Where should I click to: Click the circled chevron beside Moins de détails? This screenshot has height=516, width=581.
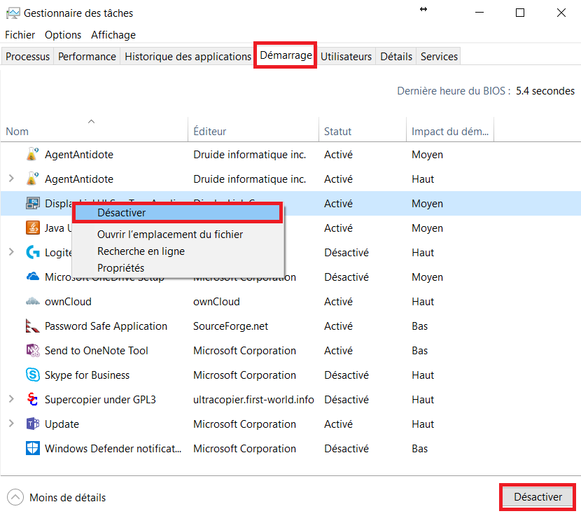point(15,498)
